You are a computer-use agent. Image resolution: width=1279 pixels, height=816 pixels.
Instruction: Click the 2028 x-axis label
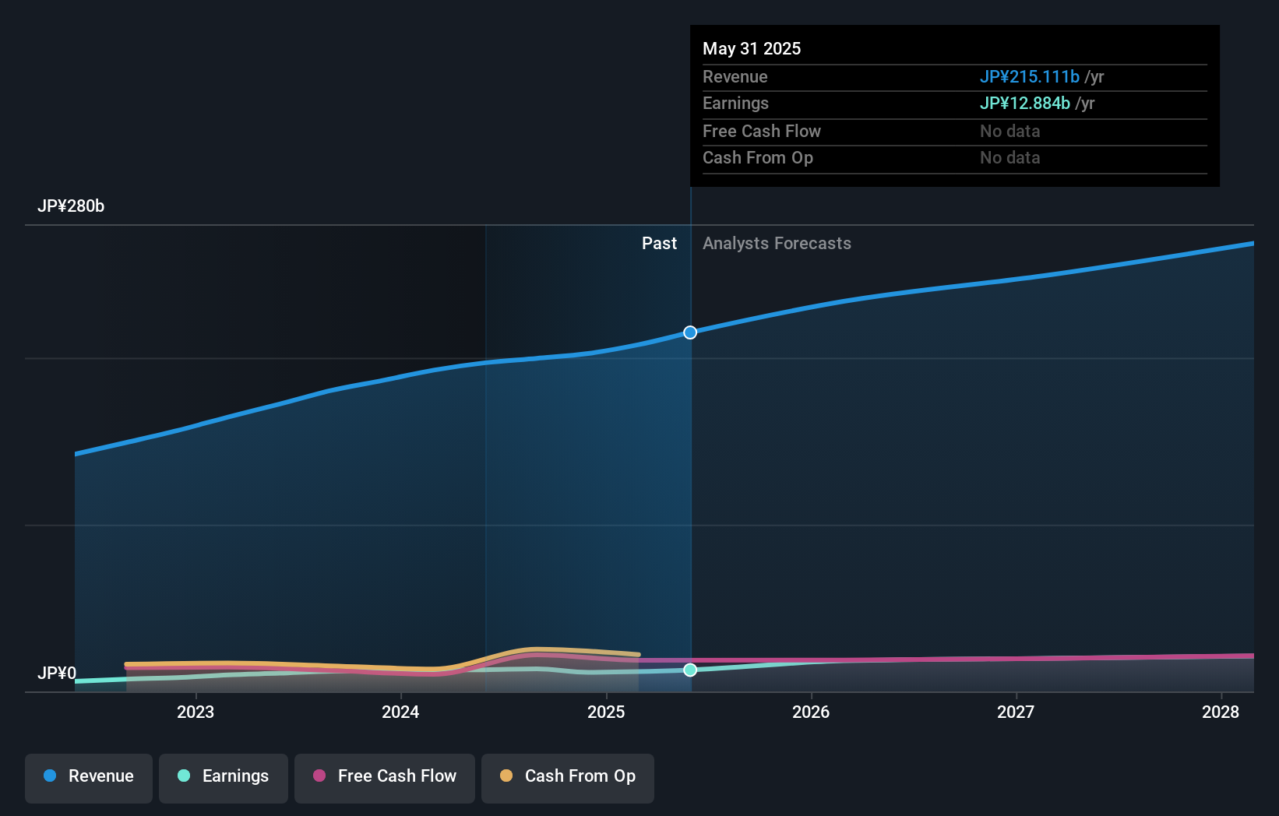(x=1221, y=712)
